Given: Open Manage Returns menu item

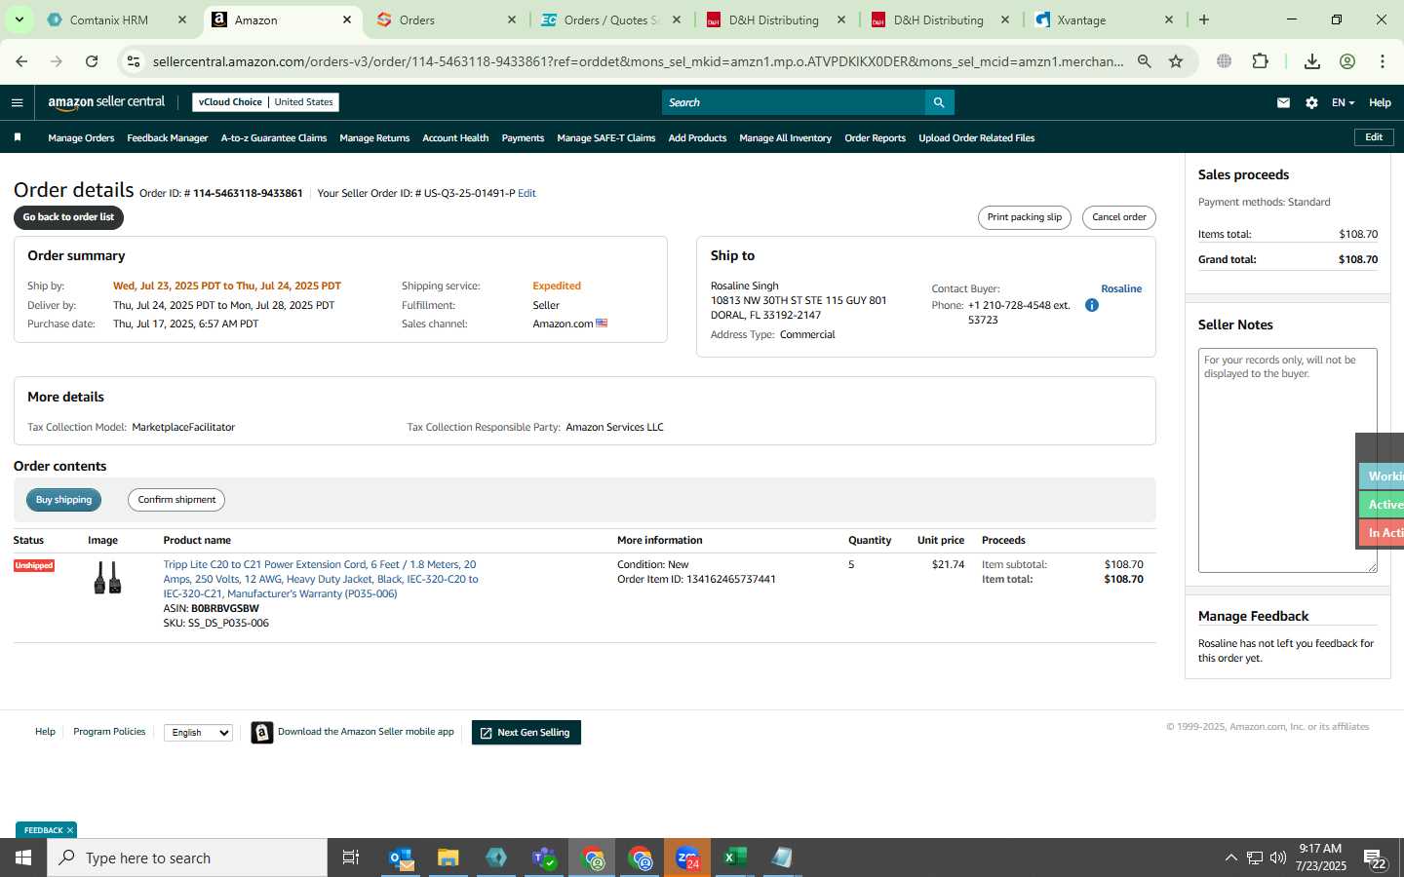Looking at the screenshot, I should coord(374,138).
